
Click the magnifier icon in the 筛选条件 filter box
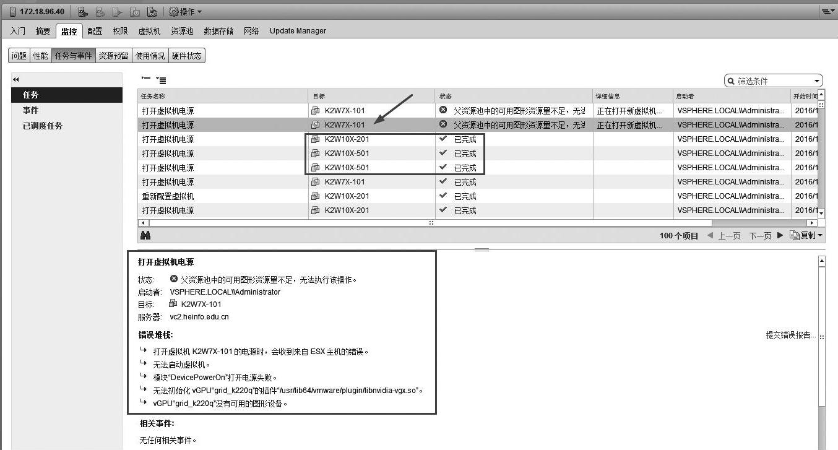(x=732, y=81)
